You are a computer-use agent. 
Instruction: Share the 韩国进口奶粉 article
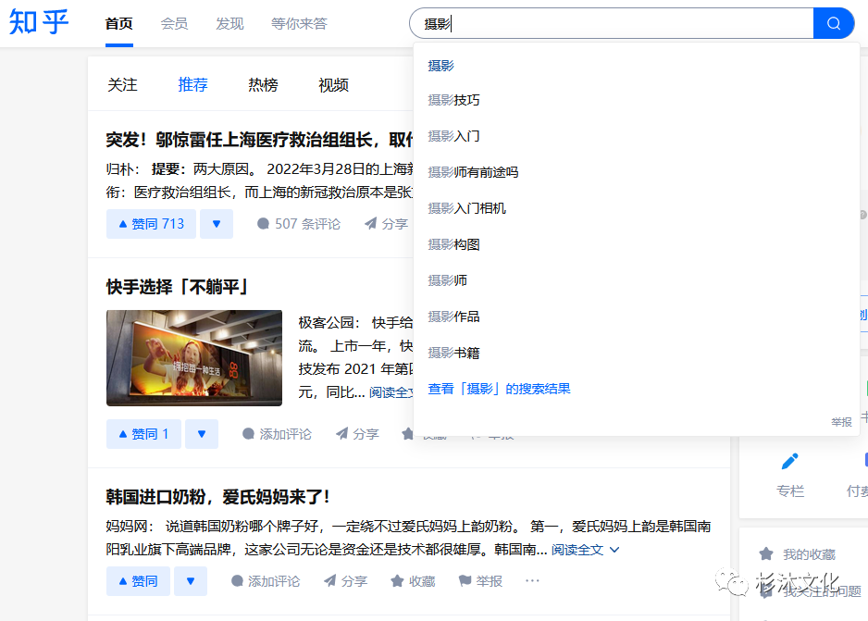pyautogui.click(x=346, y=581)
